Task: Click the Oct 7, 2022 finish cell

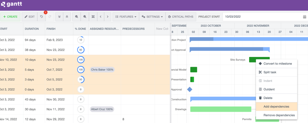Action: pyautogui.click(x=59, y=70)
